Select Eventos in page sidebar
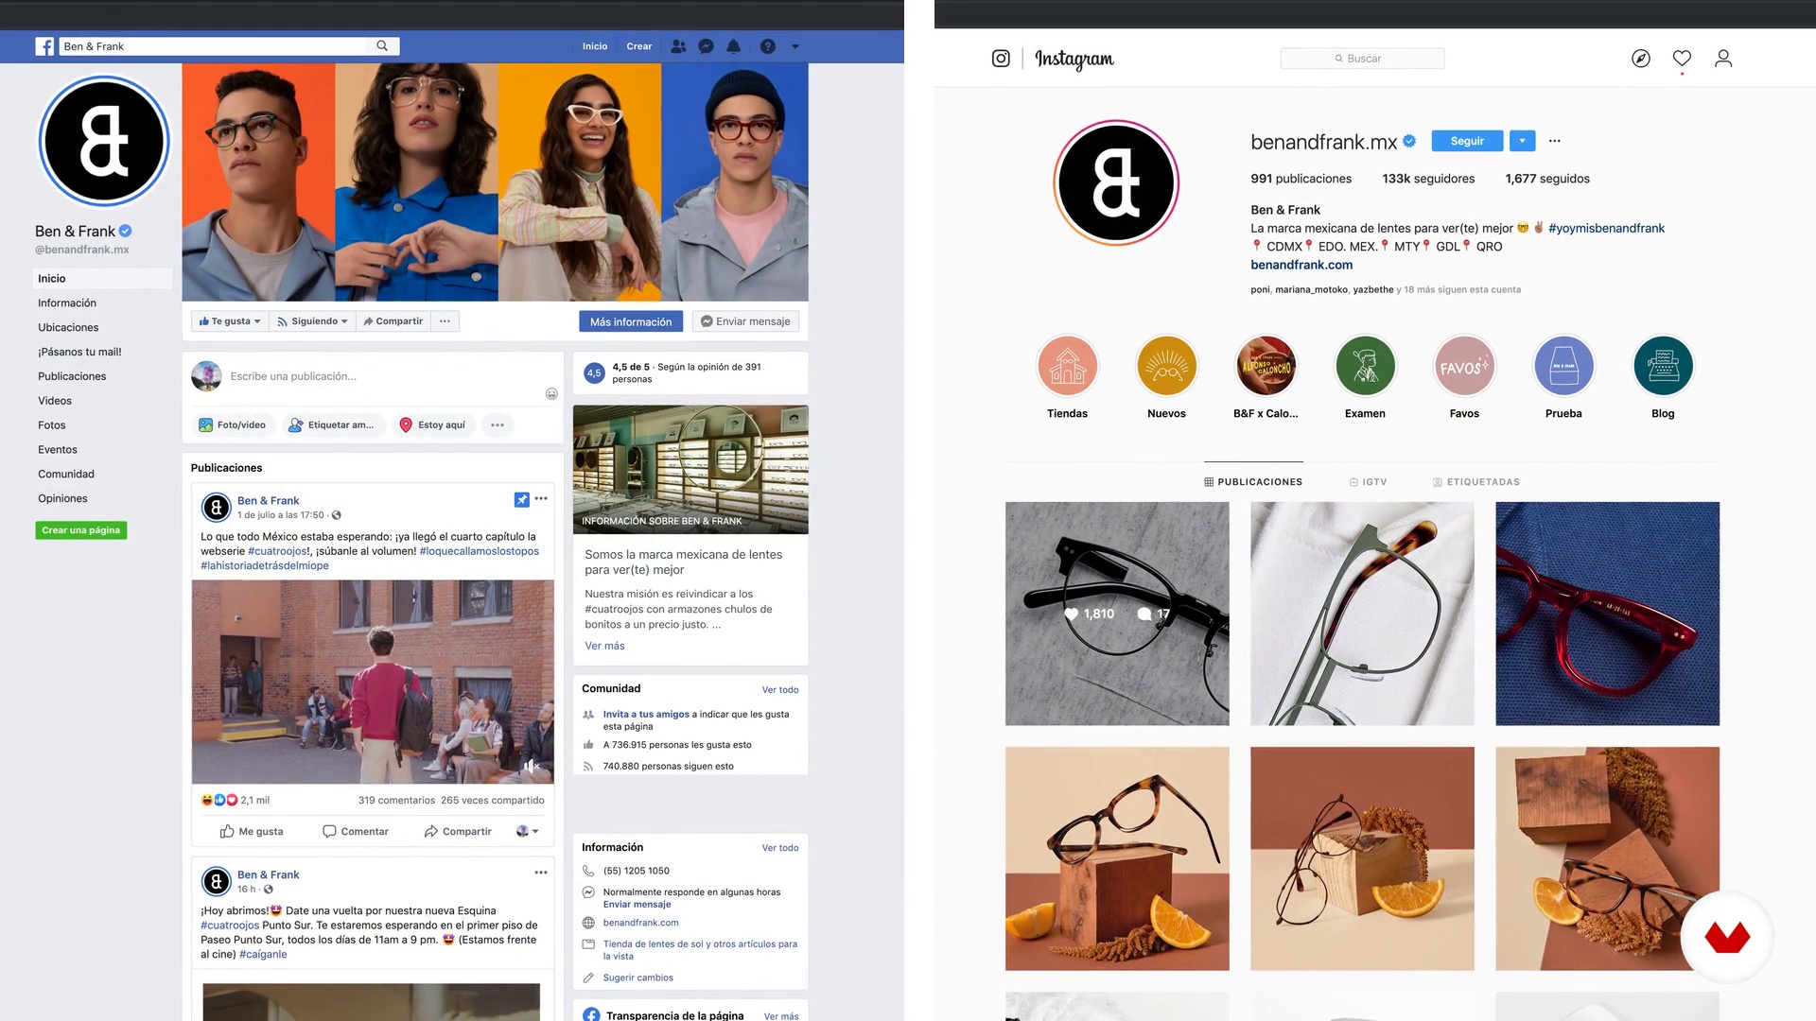The width and height of the screenshot is (1816, 1021). (x=58, y=450)
